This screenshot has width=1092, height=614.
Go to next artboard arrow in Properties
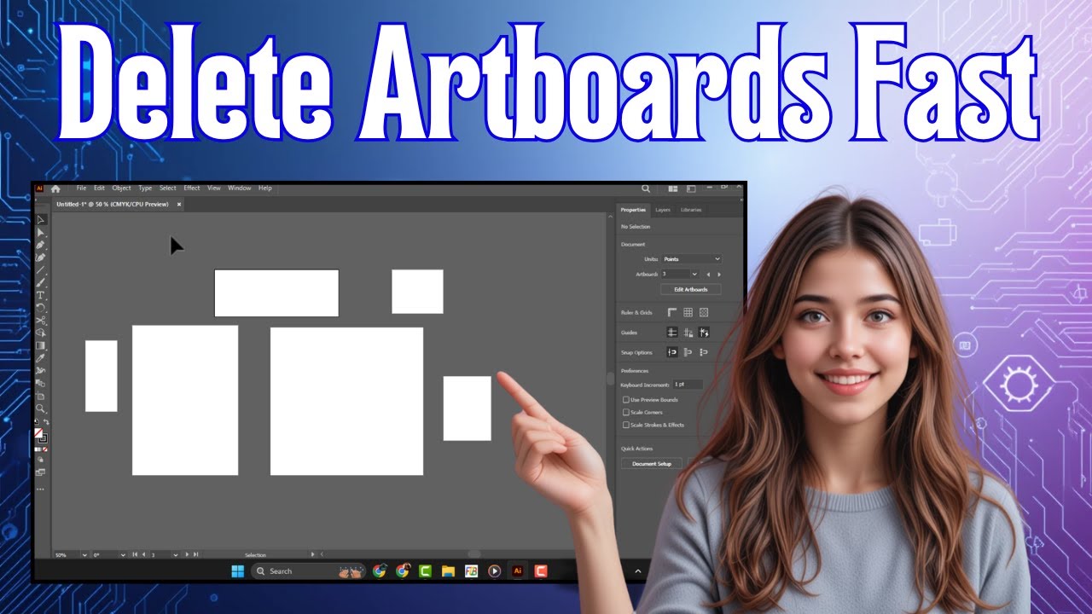coord(719,275)
